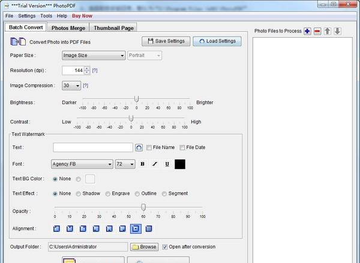Click the black font color swatch

[180, 164]
